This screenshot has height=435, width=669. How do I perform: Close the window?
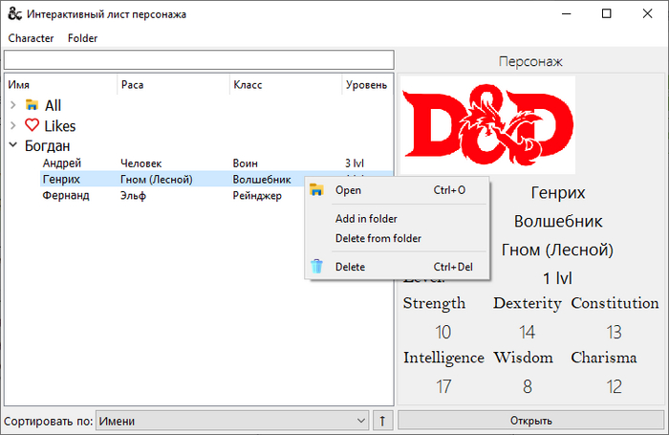point(647,13)
